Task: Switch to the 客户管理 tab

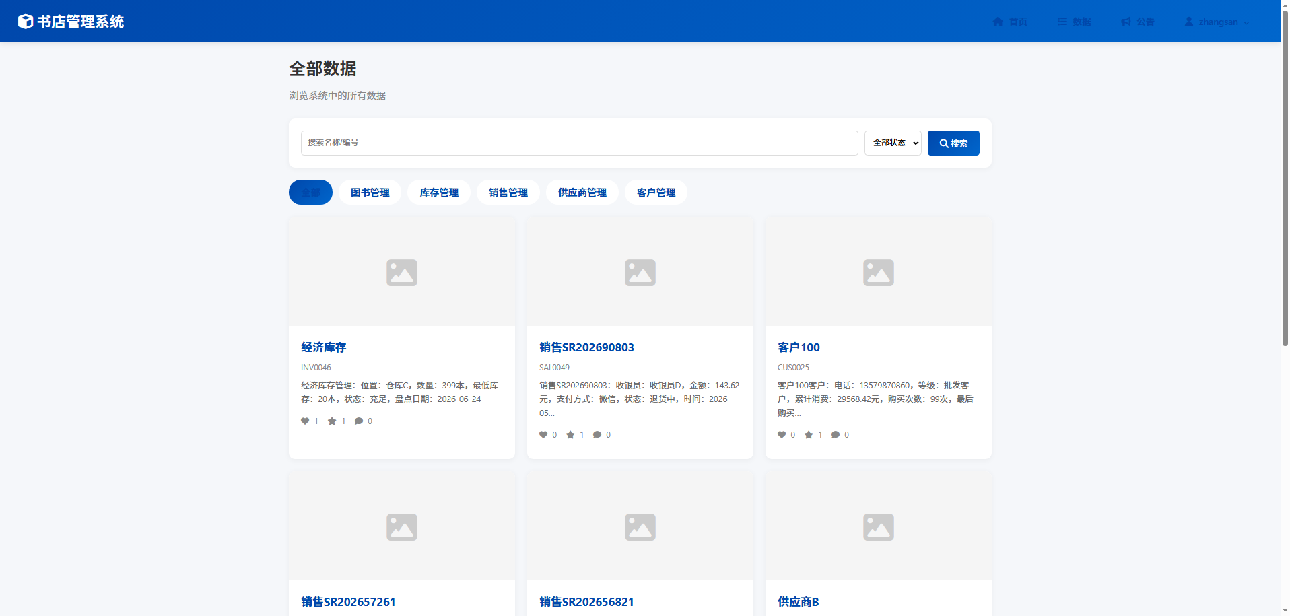Action: coord(656,193)
